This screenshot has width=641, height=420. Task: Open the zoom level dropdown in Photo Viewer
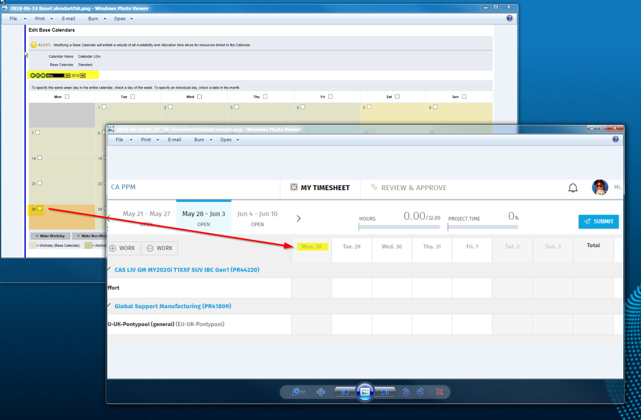298,392
